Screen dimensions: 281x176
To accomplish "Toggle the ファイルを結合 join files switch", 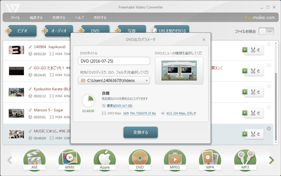I will (266, 31).
